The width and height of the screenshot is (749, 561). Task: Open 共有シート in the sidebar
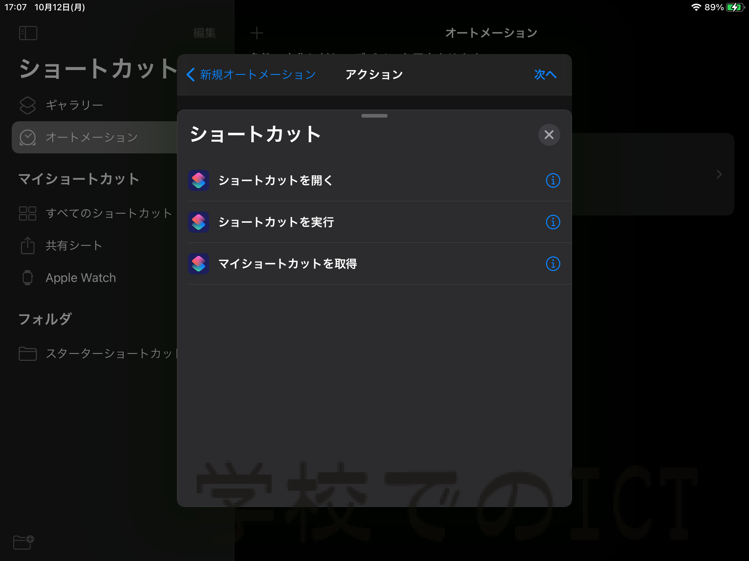94,245
